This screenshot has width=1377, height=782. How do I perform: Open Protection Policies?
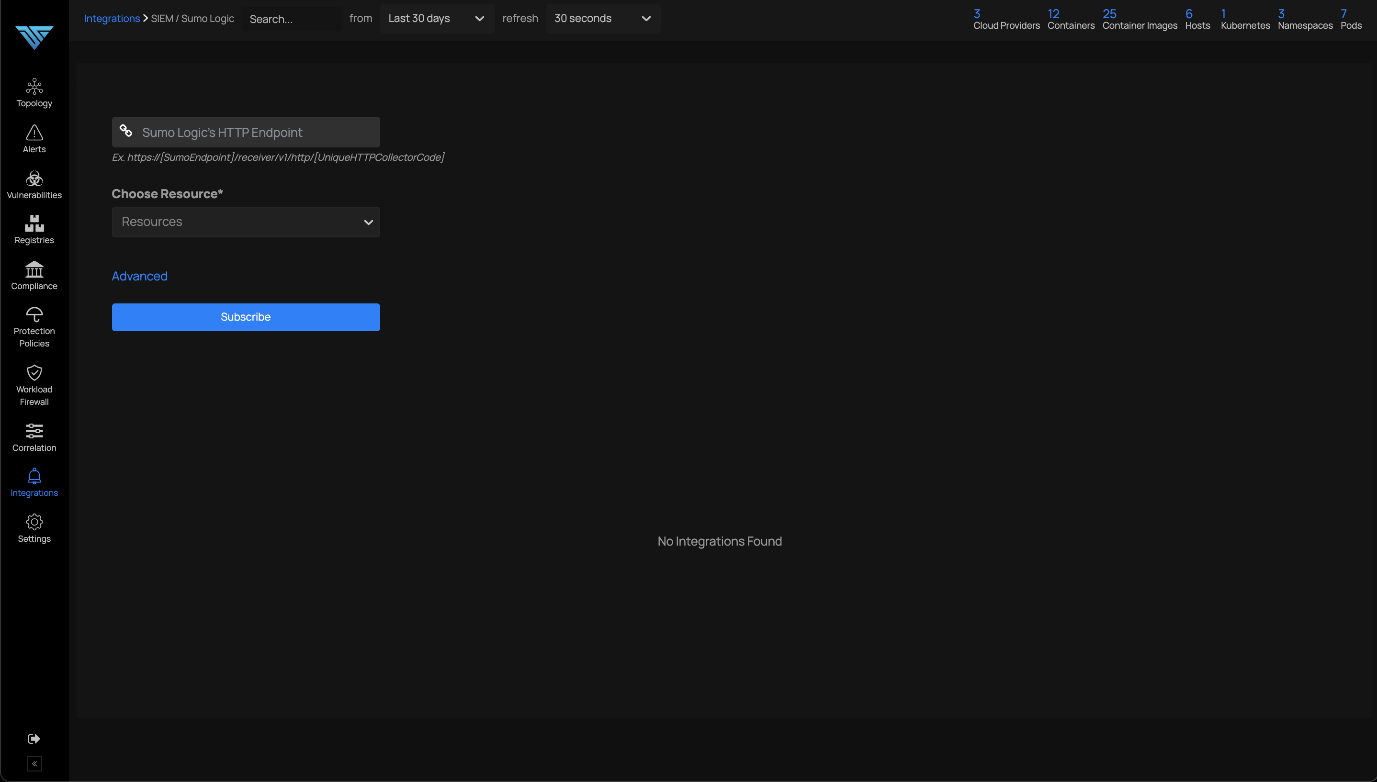coord(34,328)
